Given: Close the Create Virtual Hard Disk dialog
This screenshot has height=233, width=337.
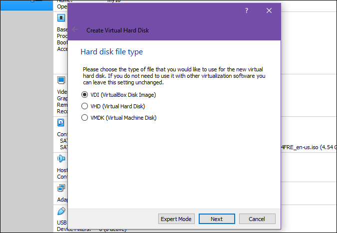Looking at the screenshot, I should click(x=269, y=10).
